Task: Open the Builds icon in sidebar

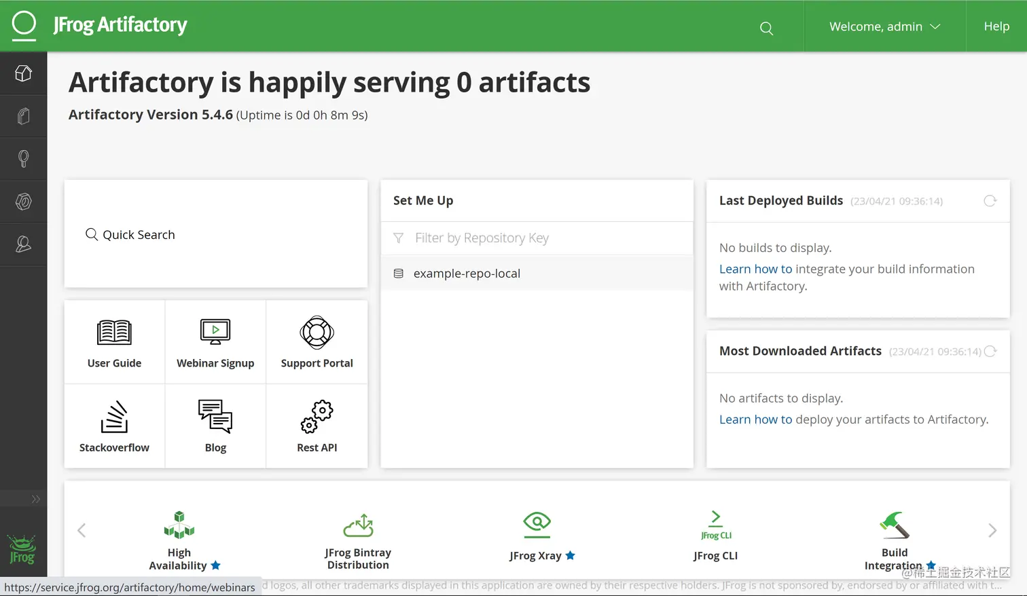Action: click(x=23, y=202)
